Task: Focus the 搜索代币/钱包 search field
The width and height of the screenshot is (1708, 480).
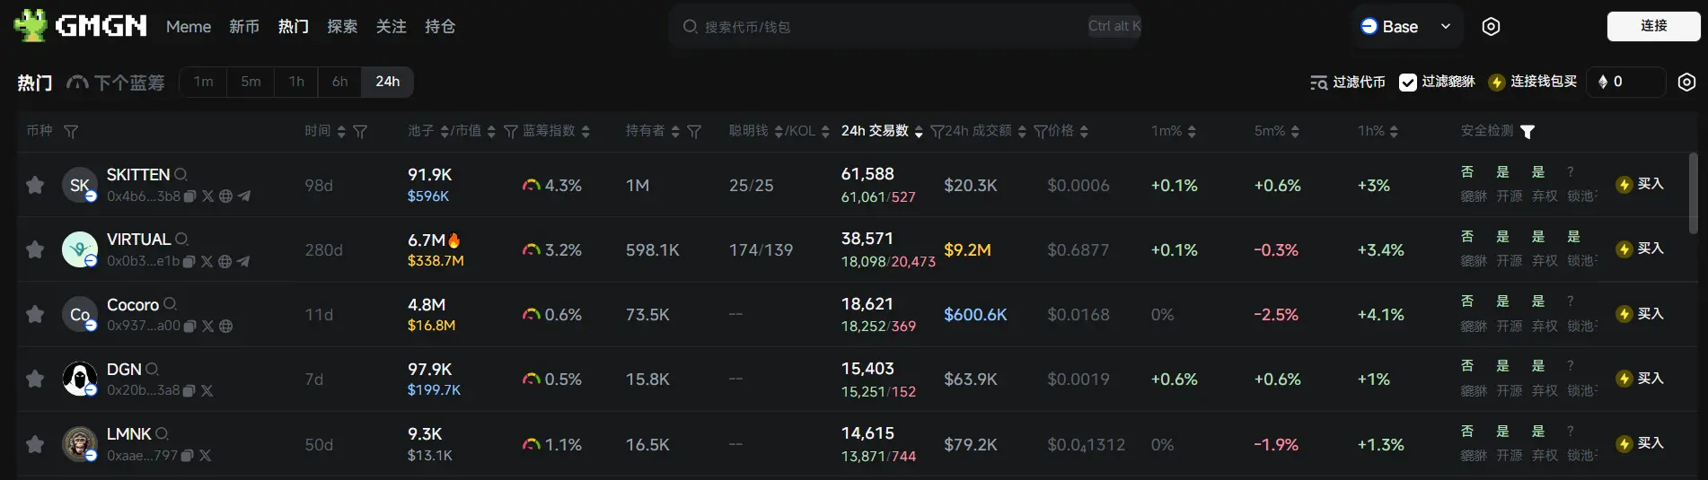Action: [x=905, y=27]
